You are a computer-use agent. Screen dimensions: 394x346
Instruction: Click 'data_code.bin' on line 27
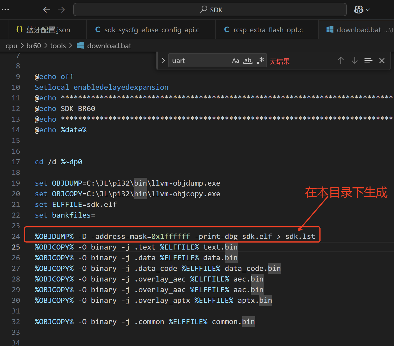(253, 268)
